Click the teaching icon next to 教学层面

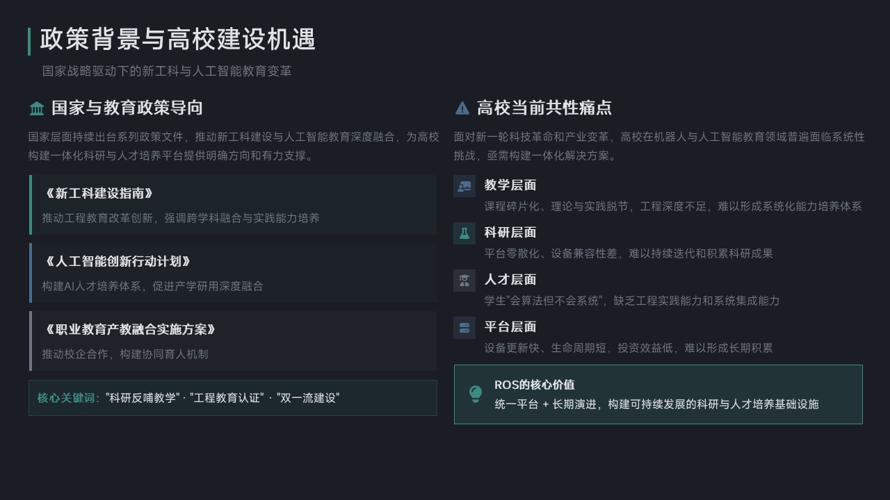pos(464,186)
